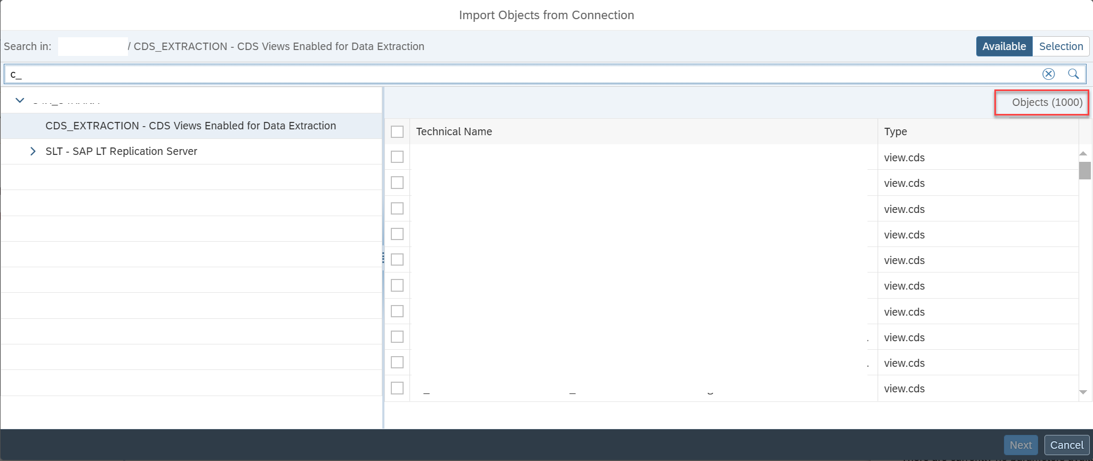
Task: Click the magnifier search icon
Action: 1073,74
